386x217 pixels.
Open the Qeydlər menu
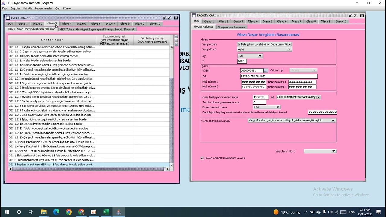tap(15, 8)
